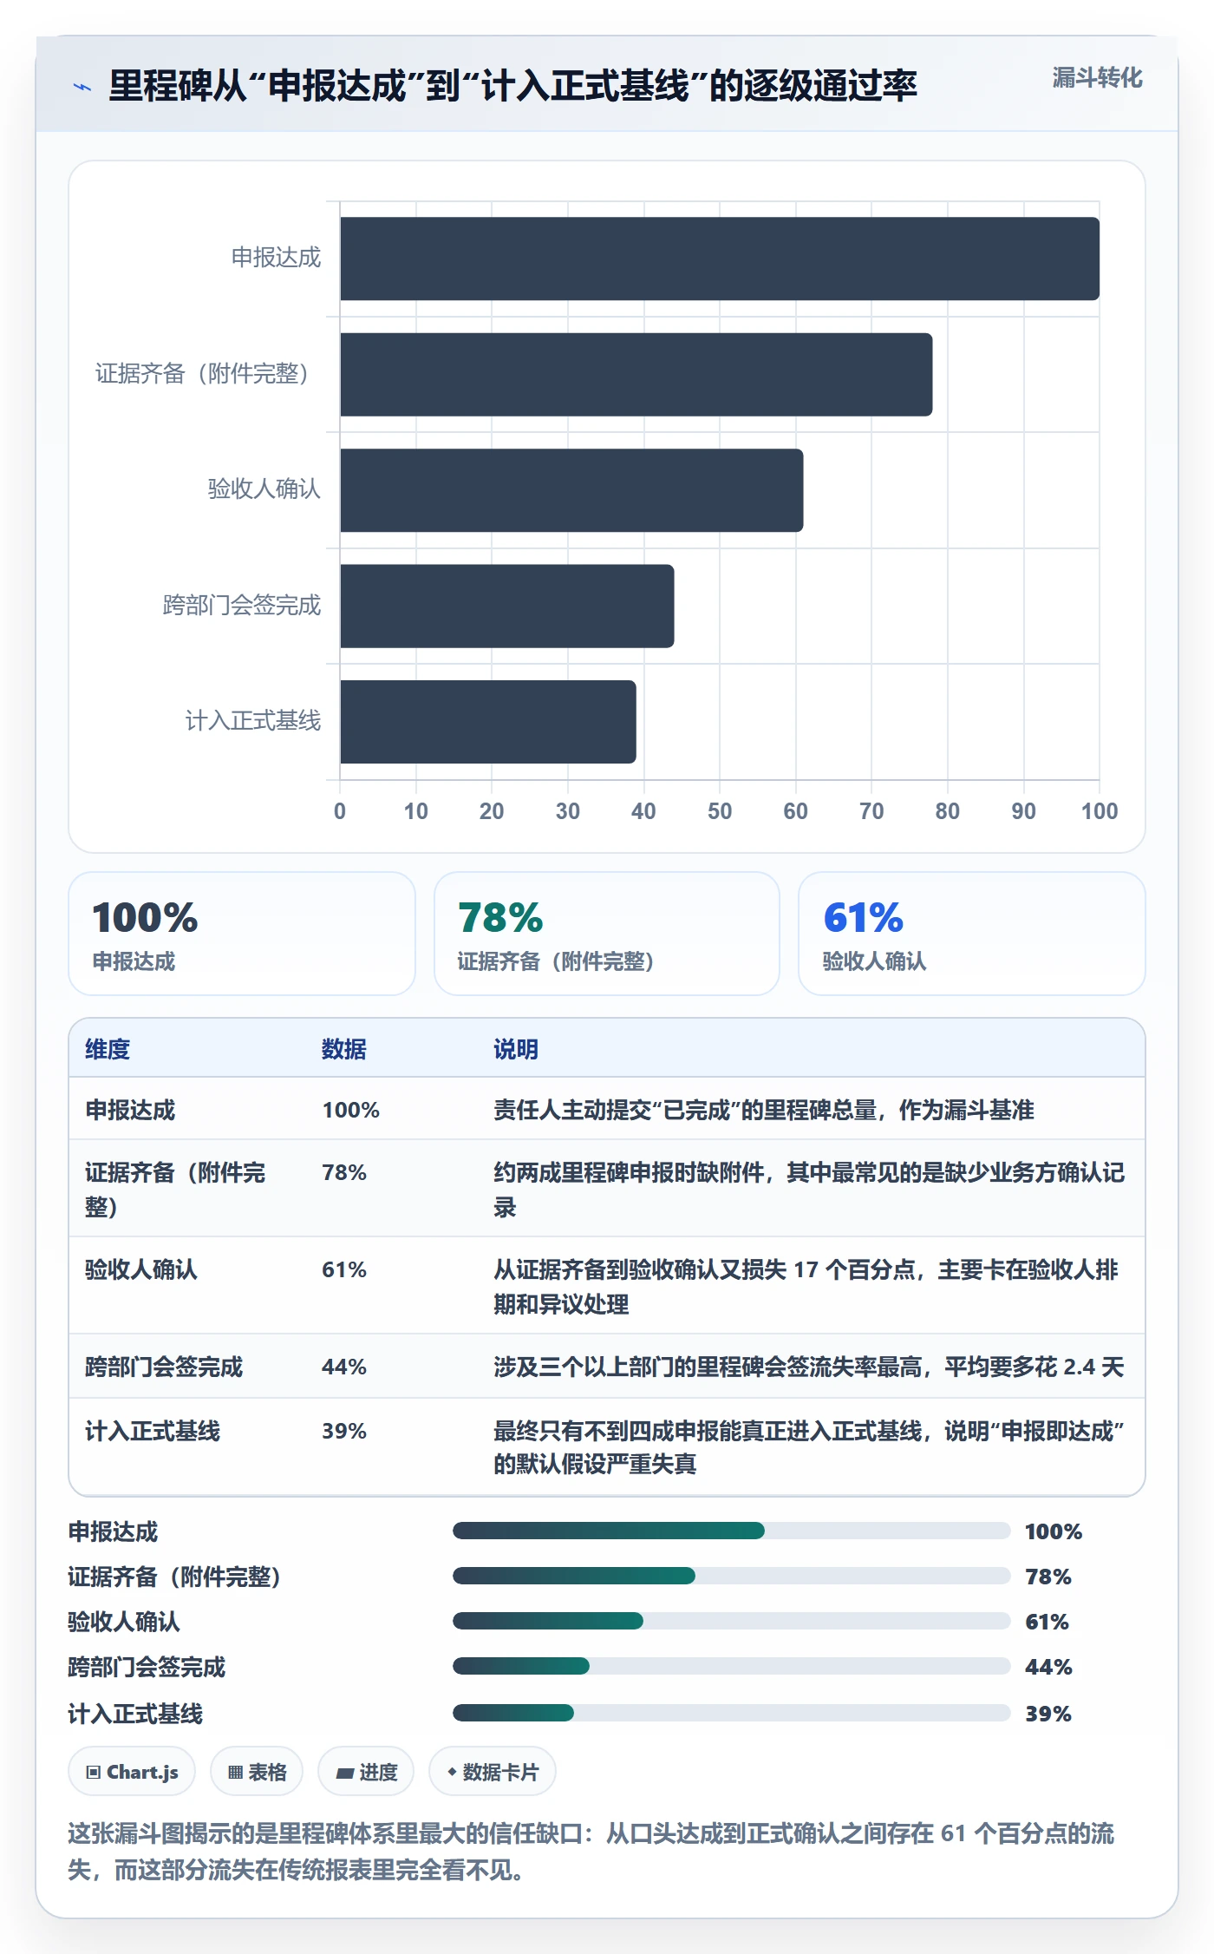Select the 表格 chip
This screenshot has width=1214, height=1954.
[257, 1772]
